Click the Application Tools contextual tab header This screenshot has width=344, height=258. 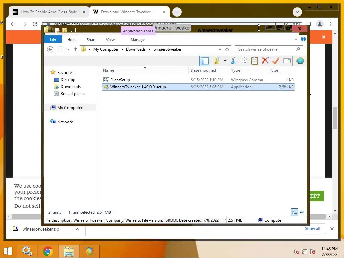coord(138,31)
